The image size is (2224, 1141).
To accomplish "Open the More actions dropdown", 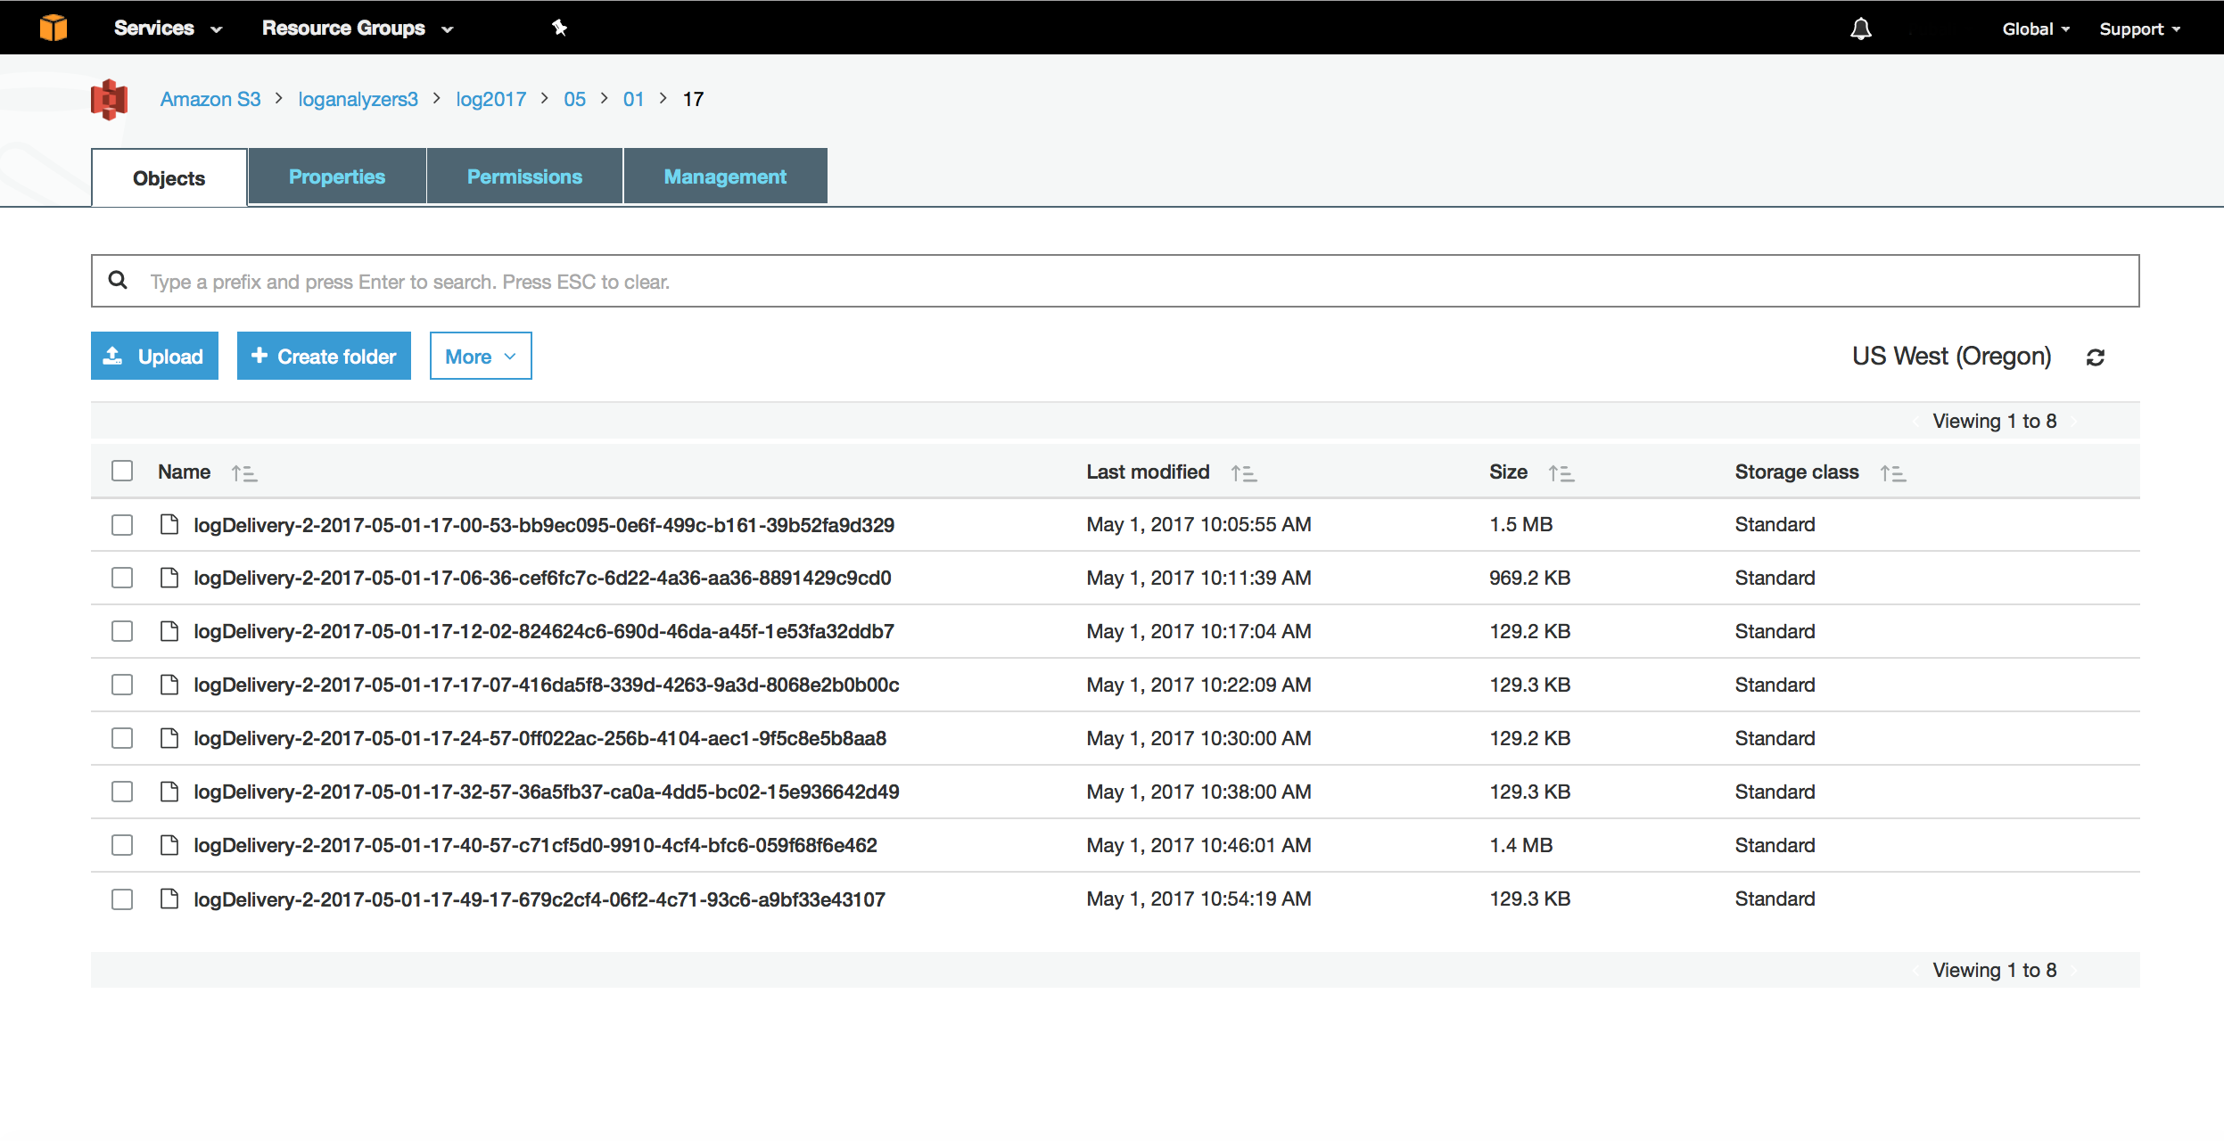I will click(x=480, y=357).
